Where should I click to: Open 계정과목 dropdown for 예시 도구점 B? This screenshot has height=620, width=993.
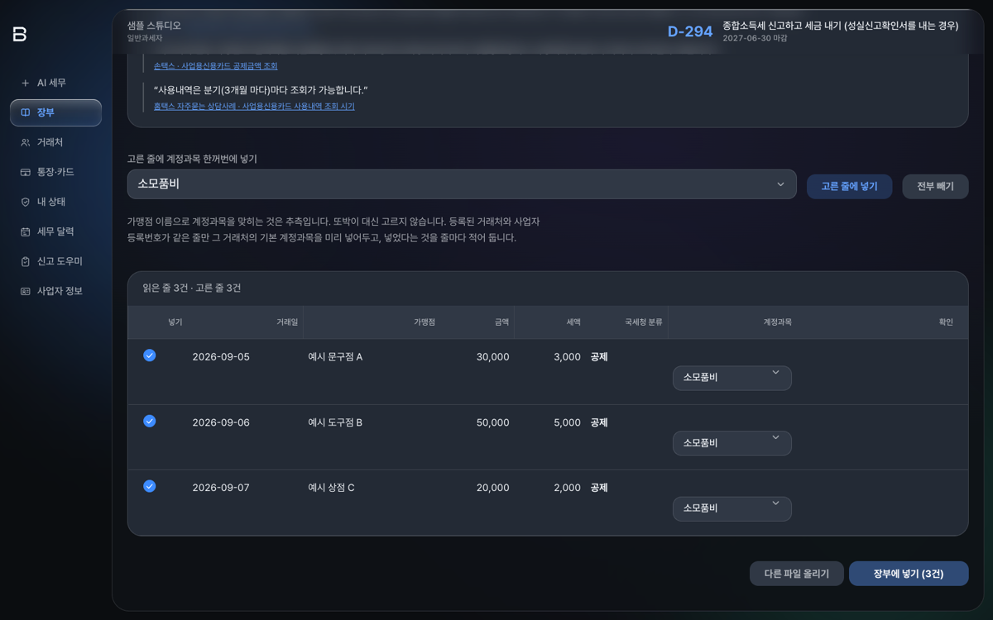(x=732, y=443)
